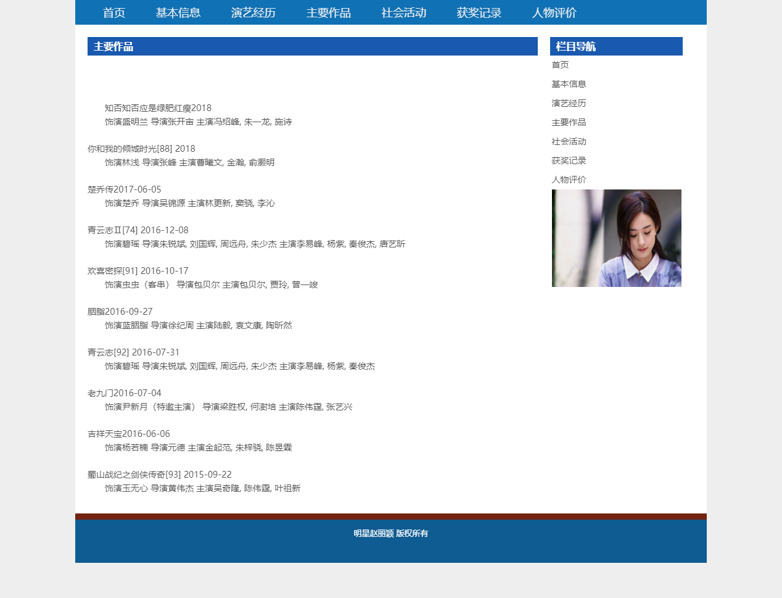This screenshot has height=598, width=782.
Task: Open 人物评价 in the top navigation bar
Action: [x=554, y=12]
